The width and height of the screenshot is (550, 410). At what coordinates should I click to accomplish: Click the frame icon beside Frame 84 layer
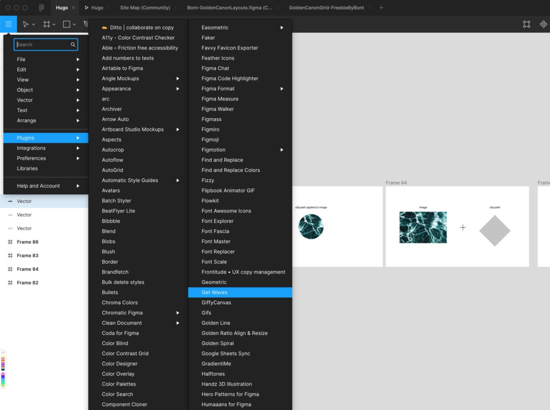point(10,269)
